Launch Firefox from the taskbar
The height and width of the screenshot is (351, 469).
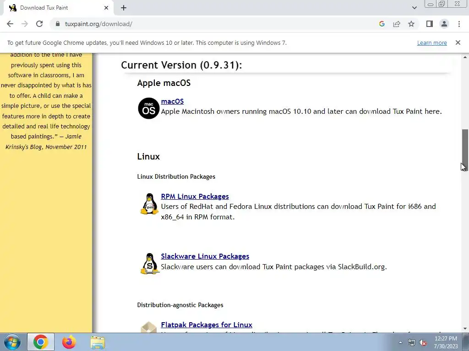69,342
